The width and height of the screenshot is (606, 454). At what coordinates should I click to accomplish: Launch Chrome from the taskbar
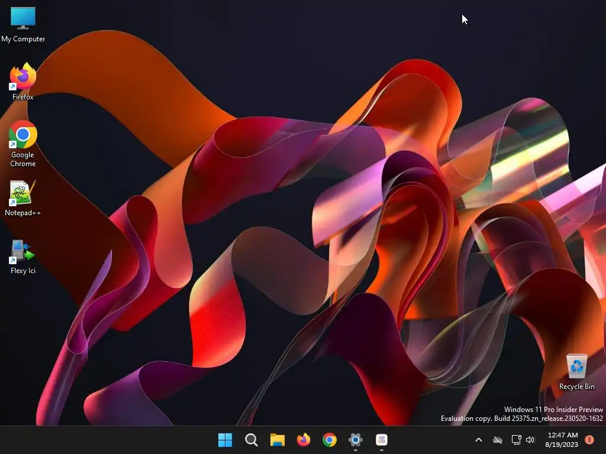click(x=329, y=440)
